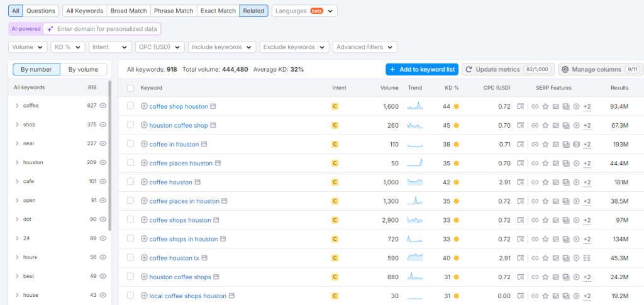Click the plus icon beside coffee shop houston
This screenshot has width=644, height=305.
(144, 106)
